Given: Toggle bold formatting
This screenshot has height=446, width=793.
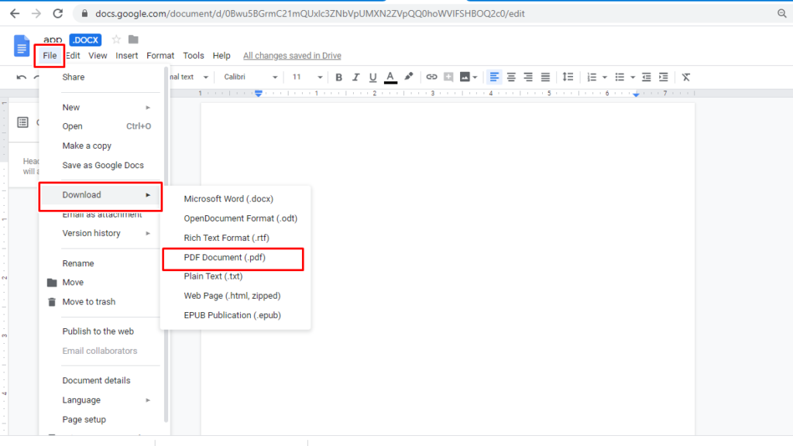Looking at the screenshot, I should pos(339,77).
